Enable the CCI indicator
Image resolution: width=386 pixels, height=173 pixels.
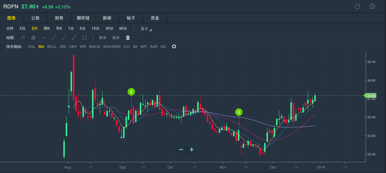click(x=127, y=47)
